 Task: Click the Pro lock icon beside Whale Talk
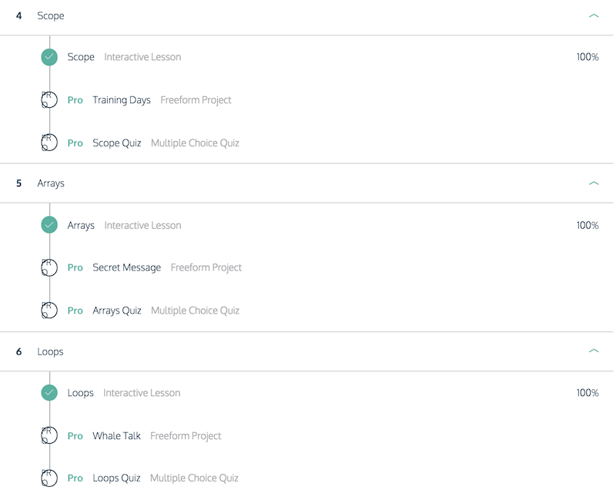click(x=49, y=435)
